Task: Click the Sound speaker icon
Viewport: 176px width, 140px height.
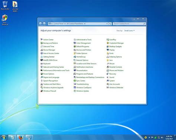Action: [108, 77]
